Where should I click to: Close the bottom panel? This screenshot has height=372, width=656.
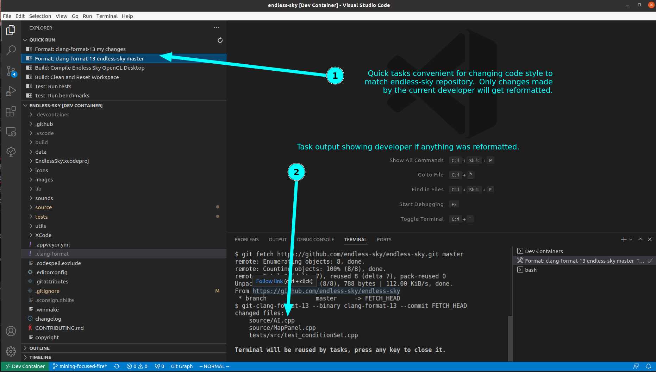click(x=650, y=239)
